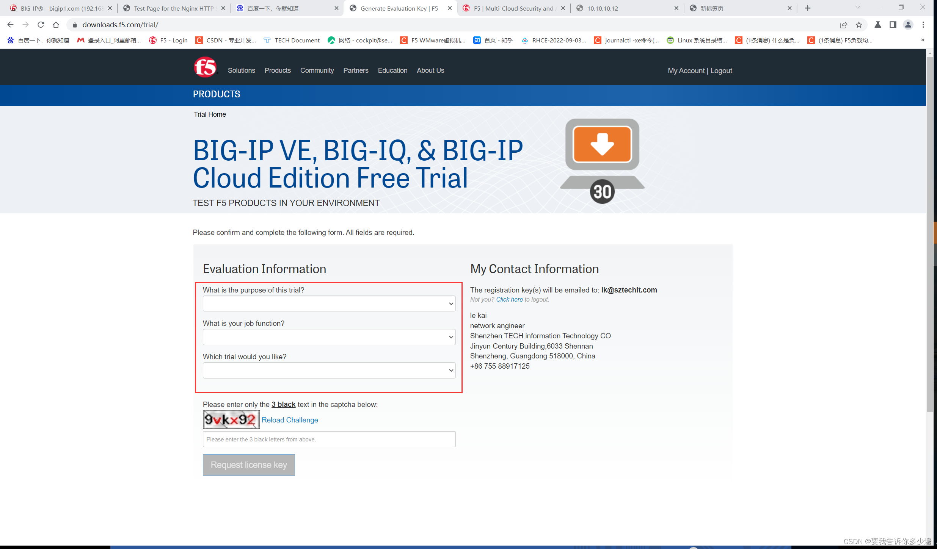
Task: Expand the Which trial dropdown
Action: pyautogui.click(x=329, y=370)
